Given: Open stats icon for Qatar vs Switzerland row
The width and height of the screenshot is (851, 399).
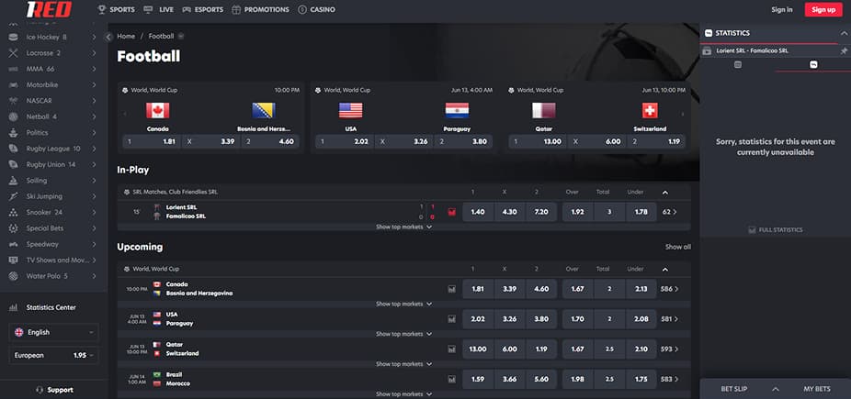Looking at the screenshot, I should [x=451, y=349].
